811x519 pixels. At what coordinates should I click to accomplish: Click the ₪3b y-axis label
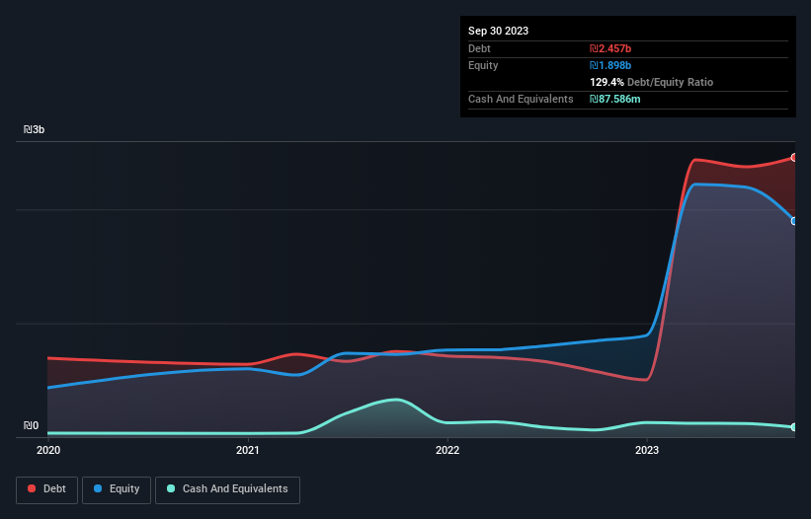(x=35, y=129)
